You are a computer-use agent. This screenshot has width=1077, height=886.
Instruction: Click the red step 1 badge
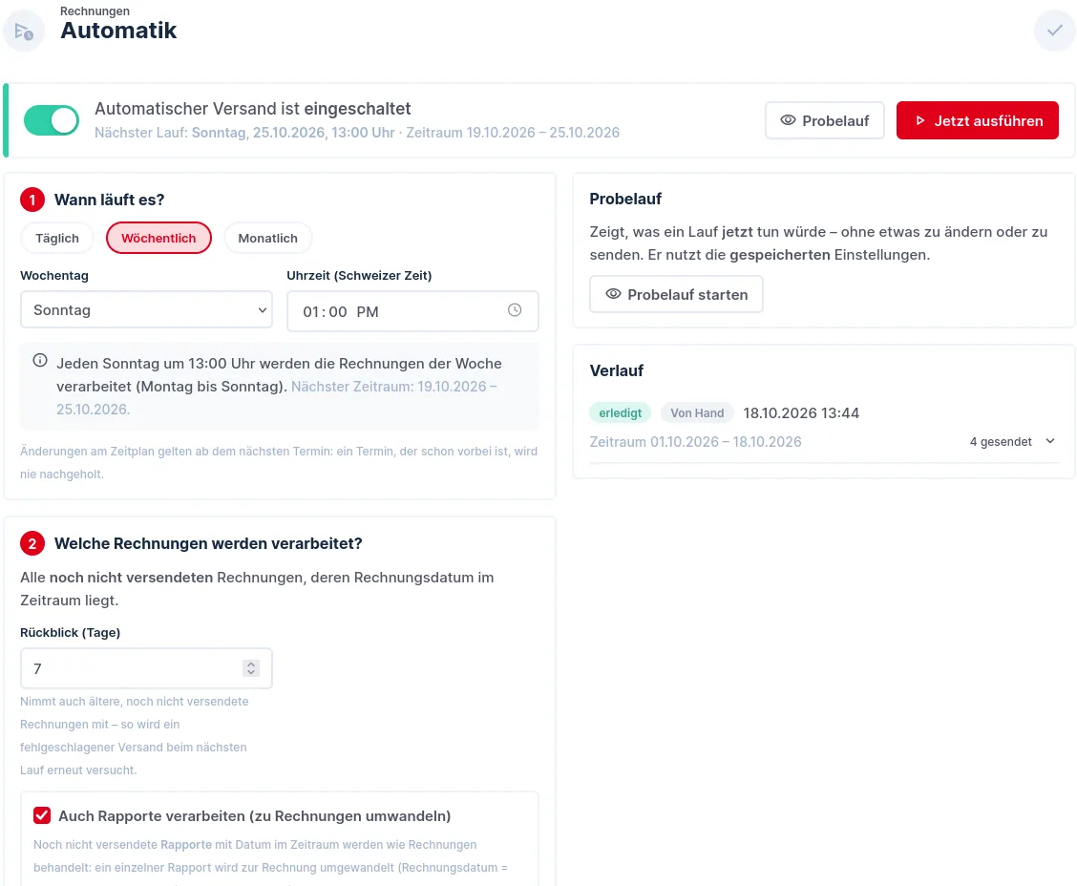point(32,200)
